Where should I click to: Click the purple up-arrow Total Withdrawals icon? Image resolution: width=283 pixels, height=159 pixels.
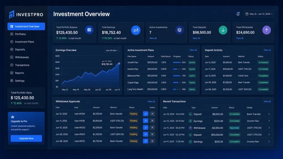tap(267, 30)
